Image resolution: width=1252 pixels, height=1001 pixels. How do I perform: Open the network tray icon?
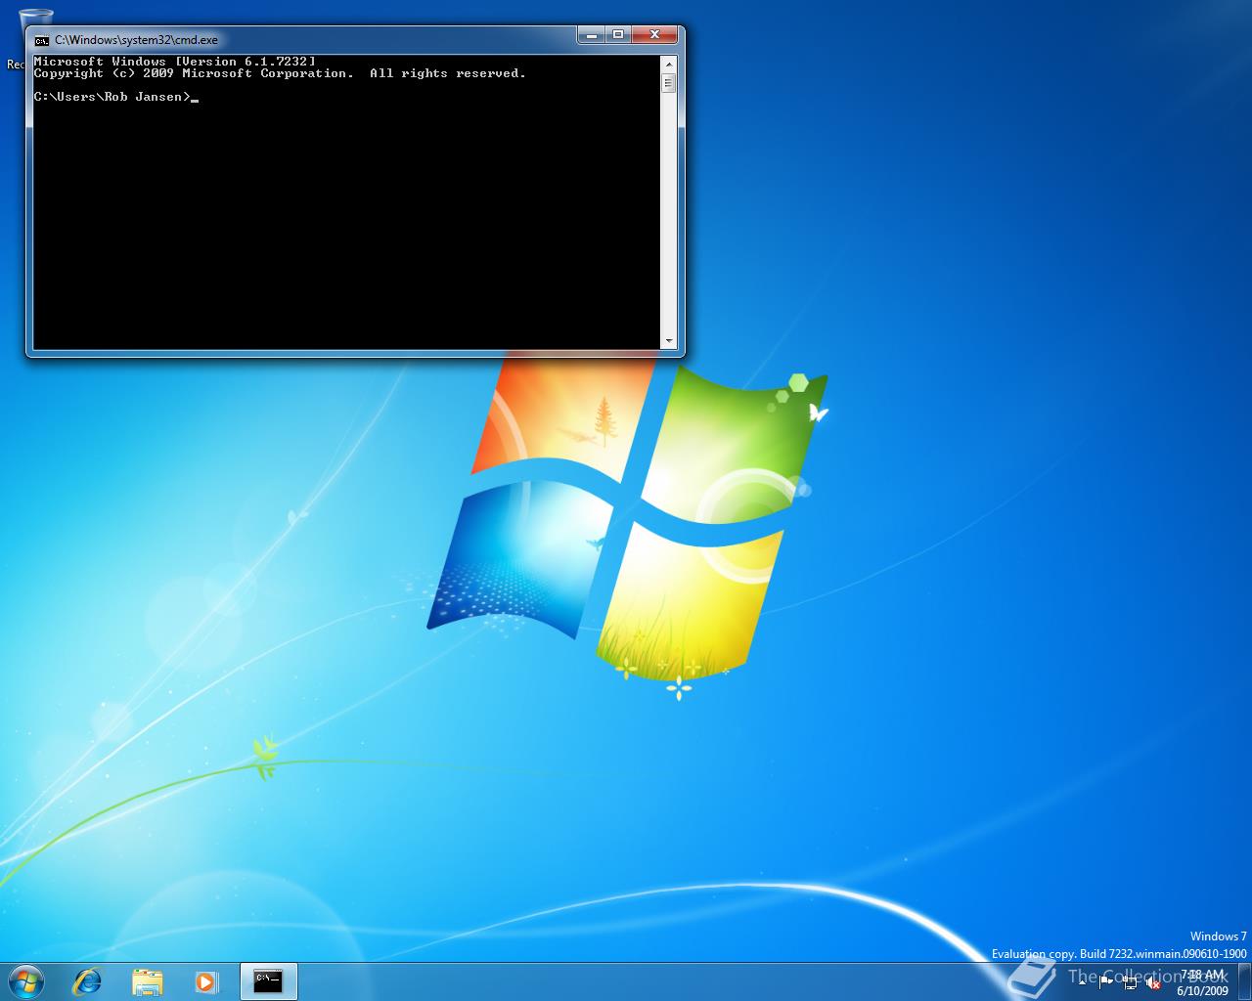[1130, 981]
